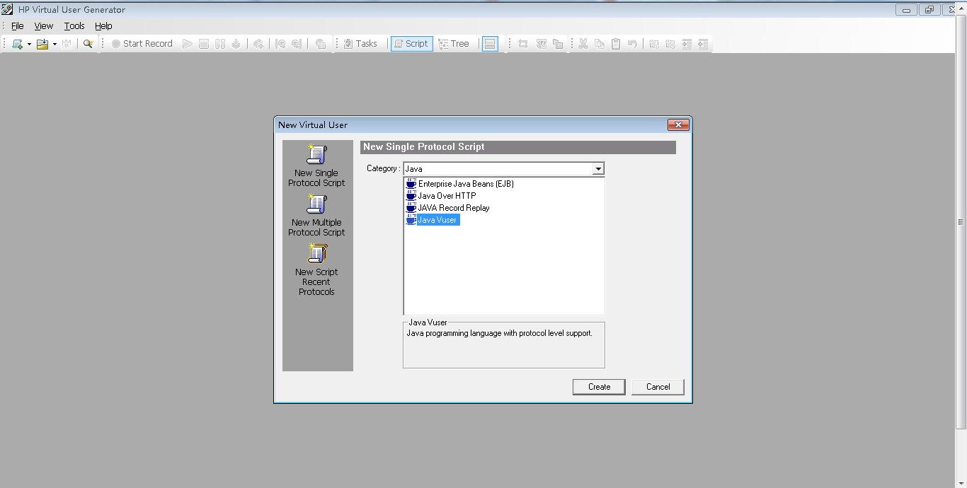Minimize the VuGen main window
This screenshot has height=488, width=967.
point(906,10)
